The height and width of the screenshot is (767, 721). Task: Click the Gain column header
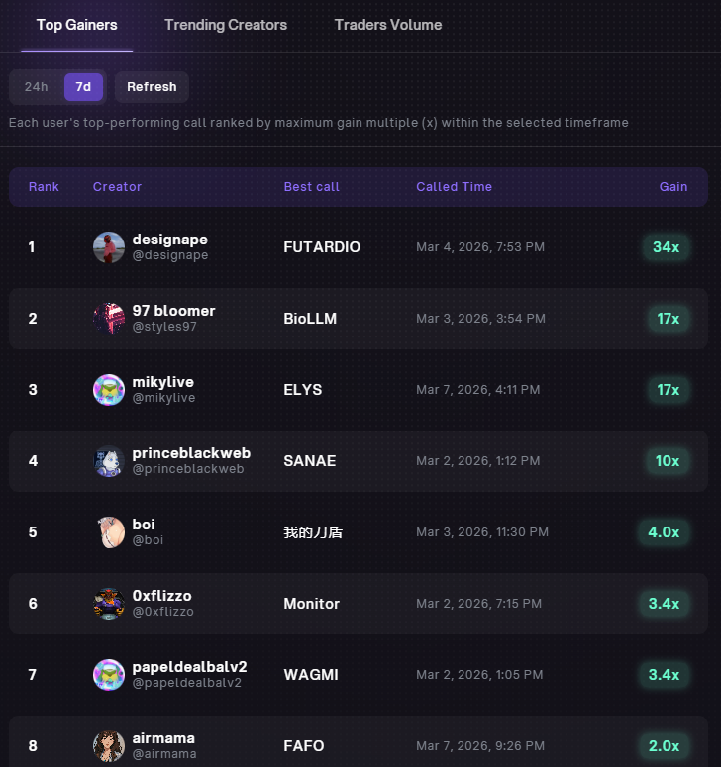pyautogui.click(x=673, y=187)
